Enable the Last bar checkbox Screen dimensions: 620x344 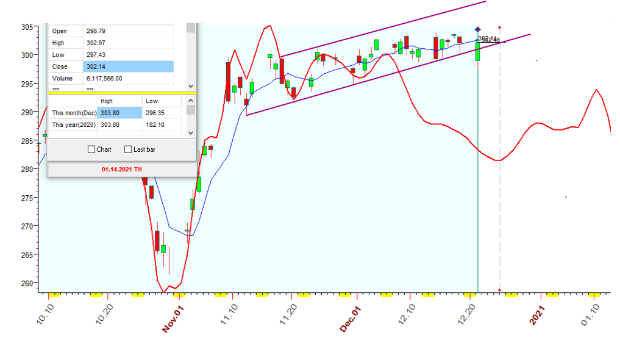coord(127,149)
